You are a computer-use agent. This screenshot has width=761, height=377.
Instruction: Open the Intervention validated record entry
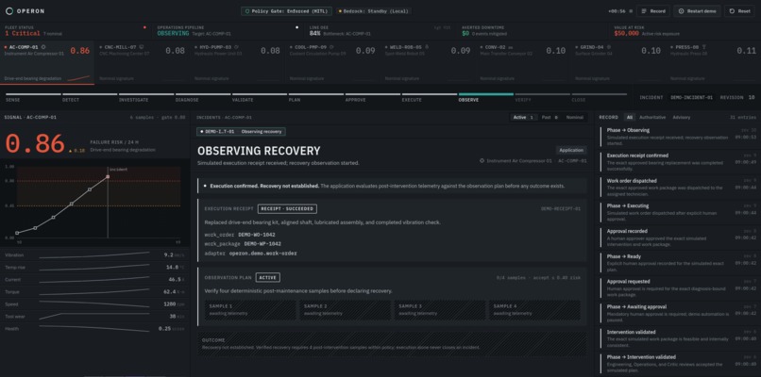[x=678, y=338]
